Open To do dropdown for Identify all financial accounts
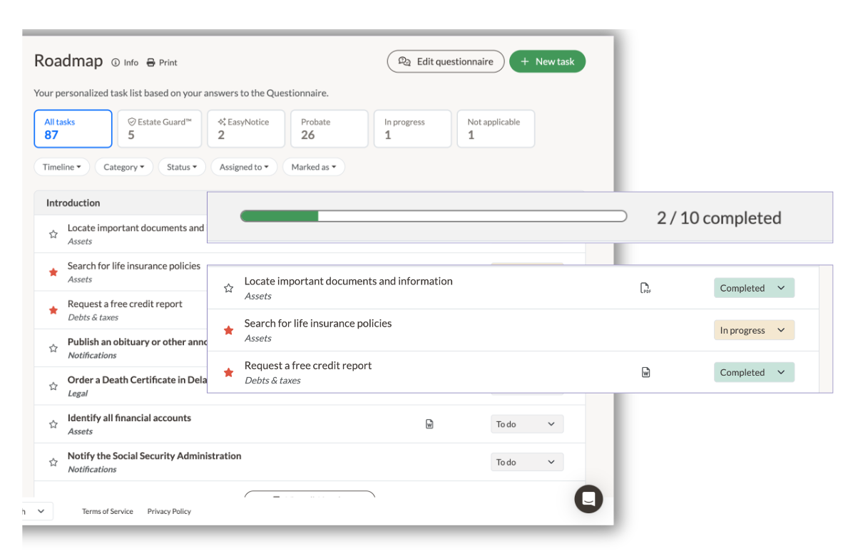 click(527, 424)
